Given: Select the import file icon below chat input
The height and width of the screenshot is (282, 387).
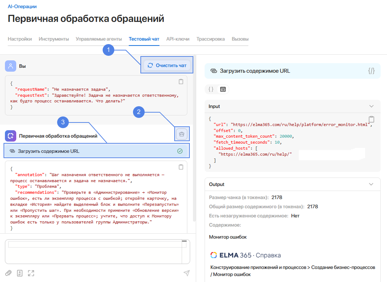Looking at the screenshot, I should (x=20, y=273).
